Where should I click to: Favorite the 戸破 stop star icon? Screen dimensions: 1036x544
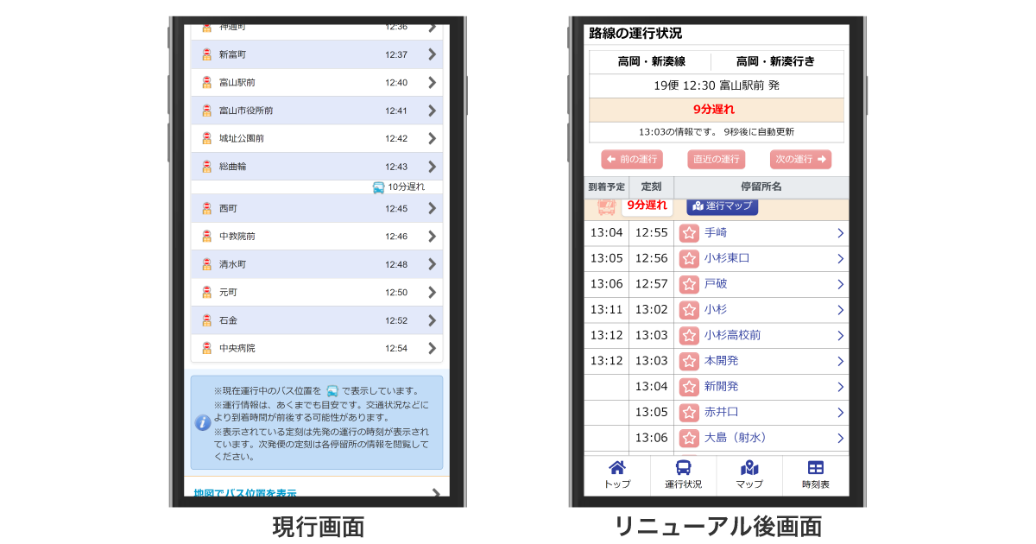point(689,284)
